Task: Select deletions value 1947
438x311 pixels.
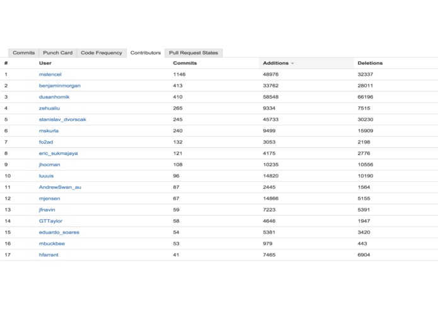Action: click(x=364, y=221)
